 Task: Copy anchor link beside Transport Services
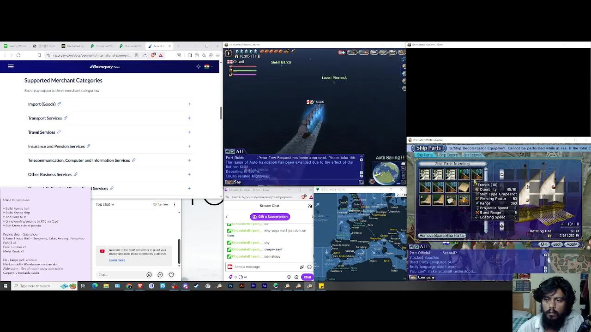[x=66, y=118]
